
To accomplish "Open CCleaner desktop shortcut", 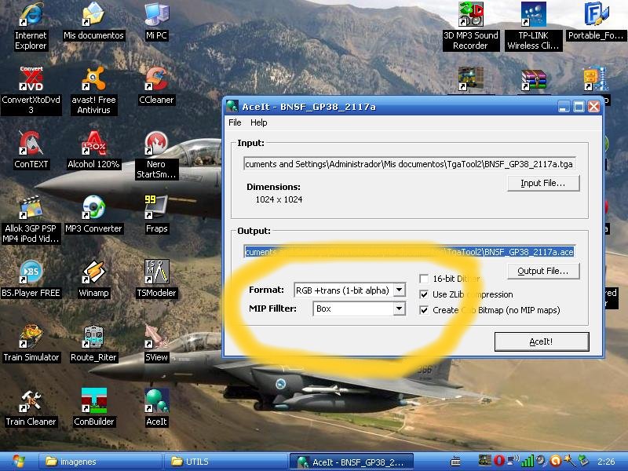I will pyautogui.click(x=156, y=81).
